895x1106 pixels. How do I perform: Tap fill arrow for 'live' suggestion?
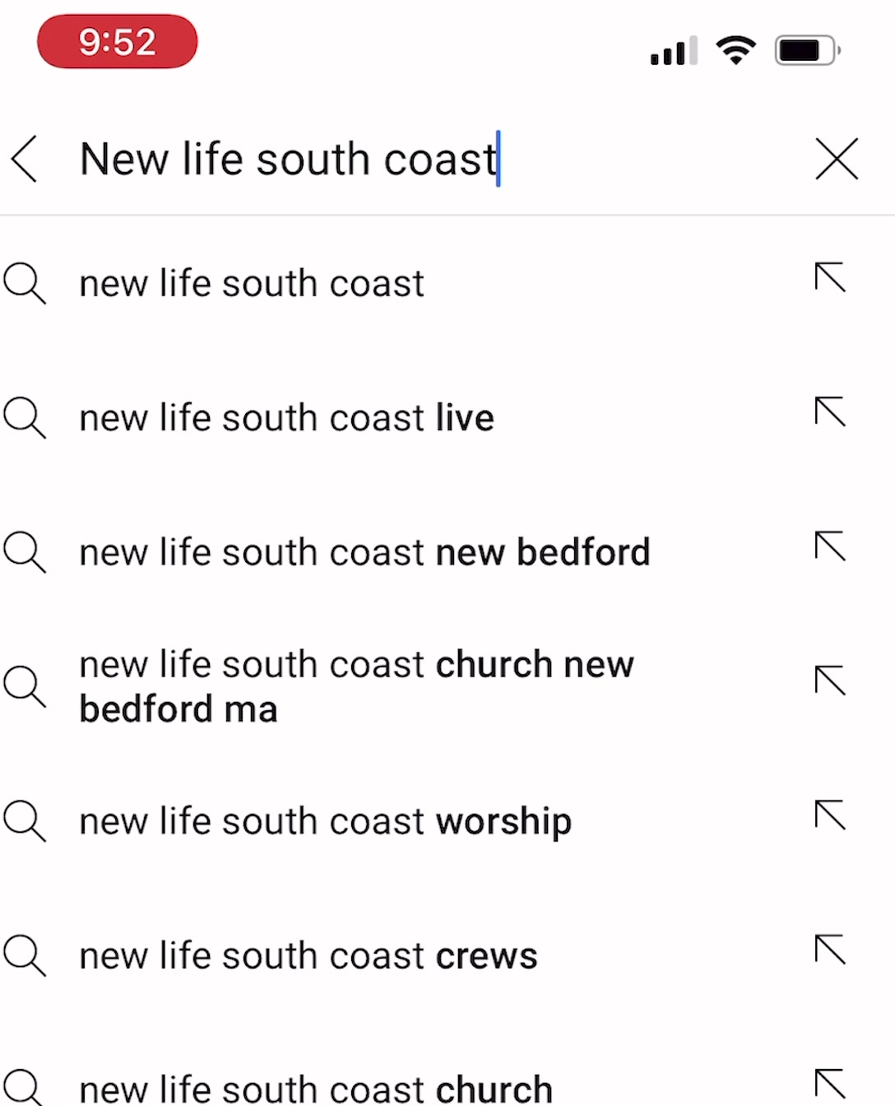[830, 411]
